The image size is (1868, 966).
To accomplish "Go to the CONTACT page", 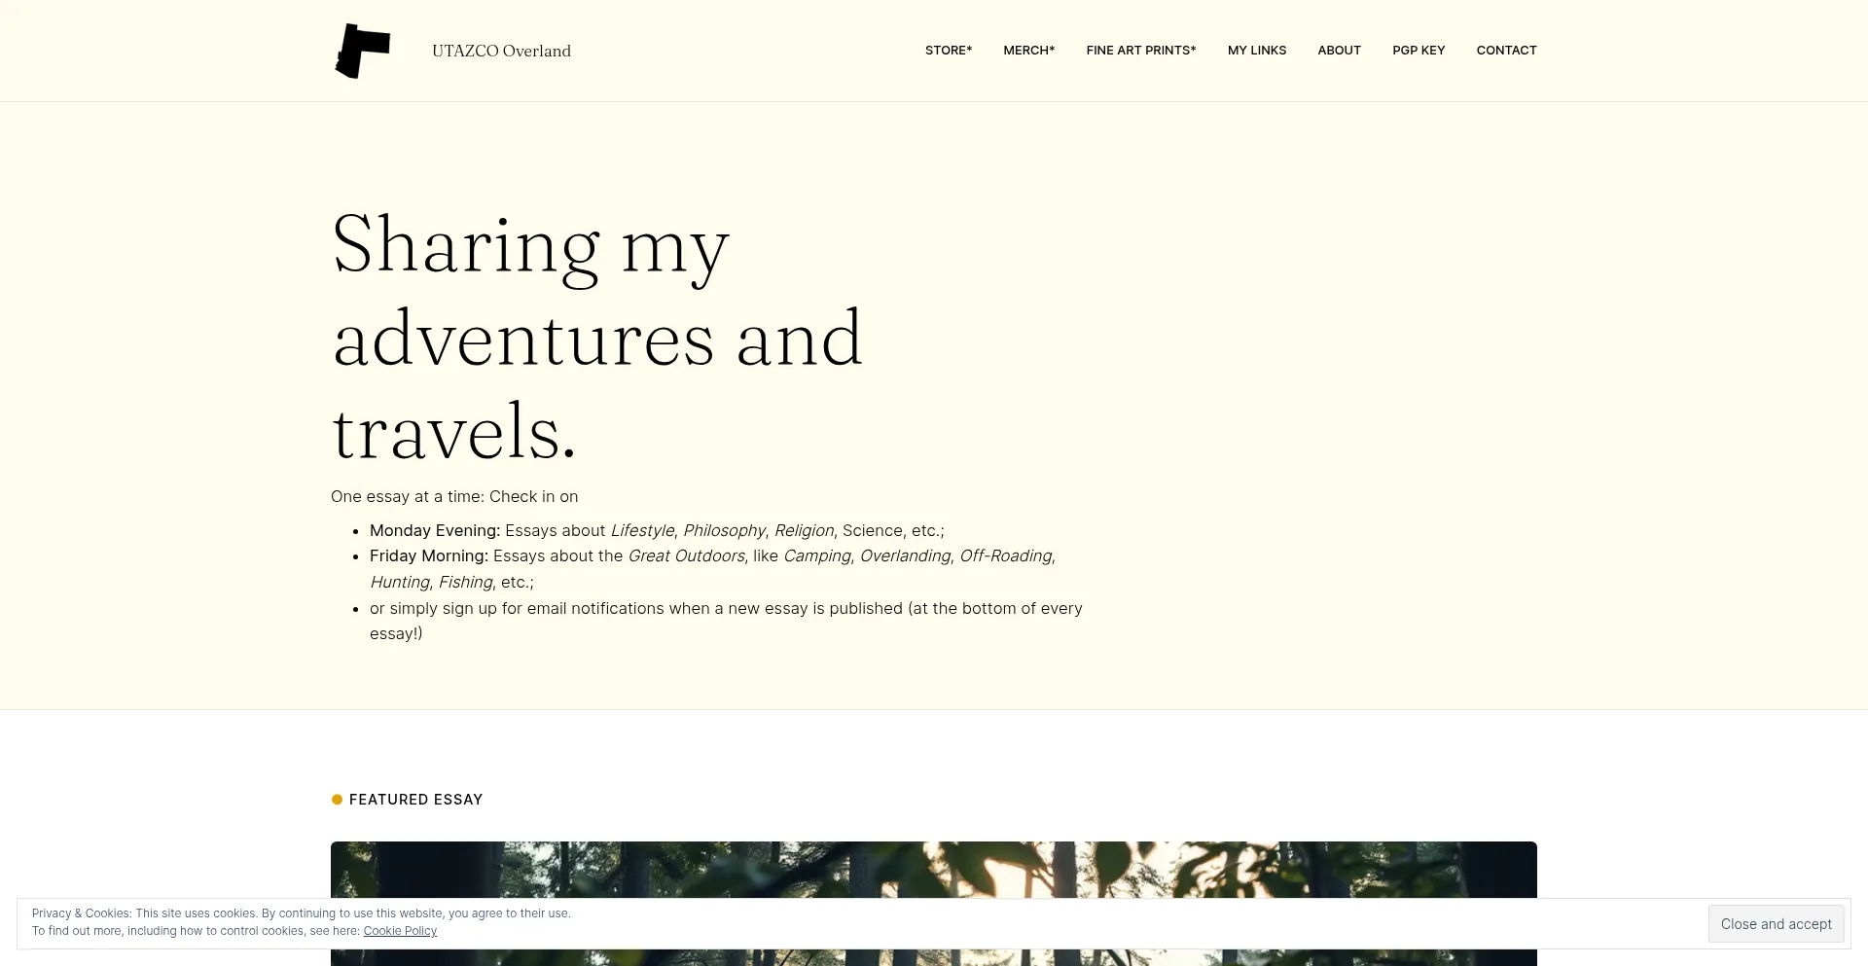I will pos(1506,51).
